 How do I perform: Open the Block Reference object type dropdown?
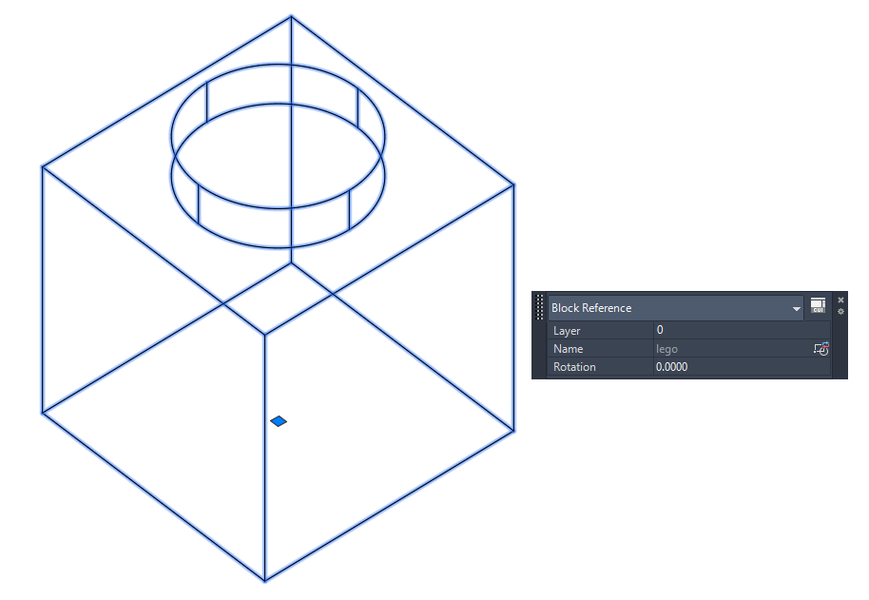point(676,308)
